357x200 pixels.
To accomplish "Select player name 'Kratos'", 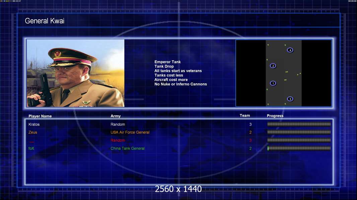I will point(34,124).
